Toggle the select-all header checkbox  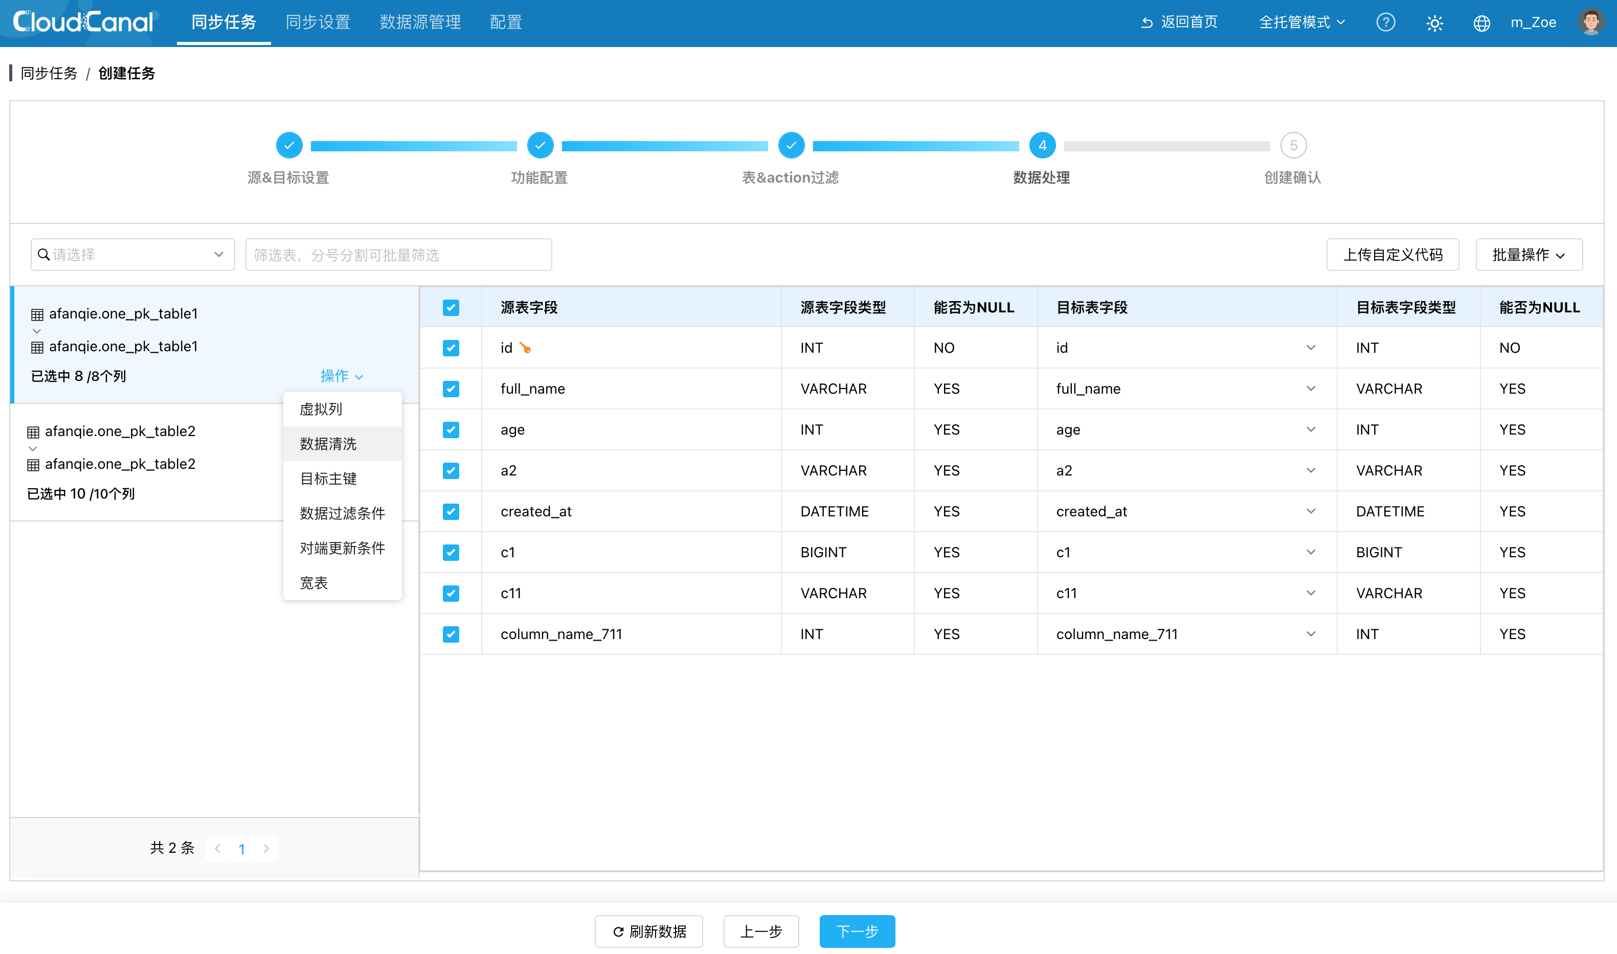451,307
